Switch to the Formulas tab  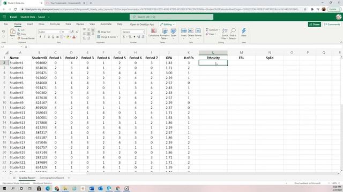coord(55,24)
